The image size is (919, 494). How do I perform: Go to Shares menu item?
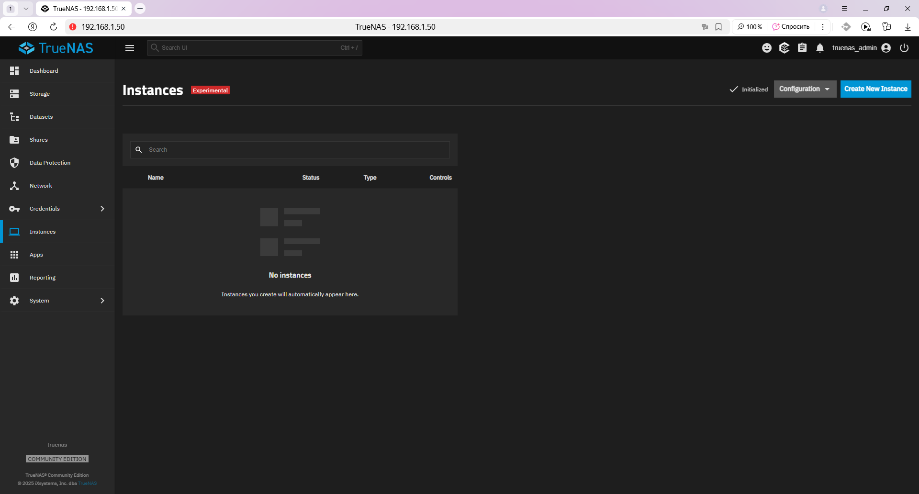(57, 140)
